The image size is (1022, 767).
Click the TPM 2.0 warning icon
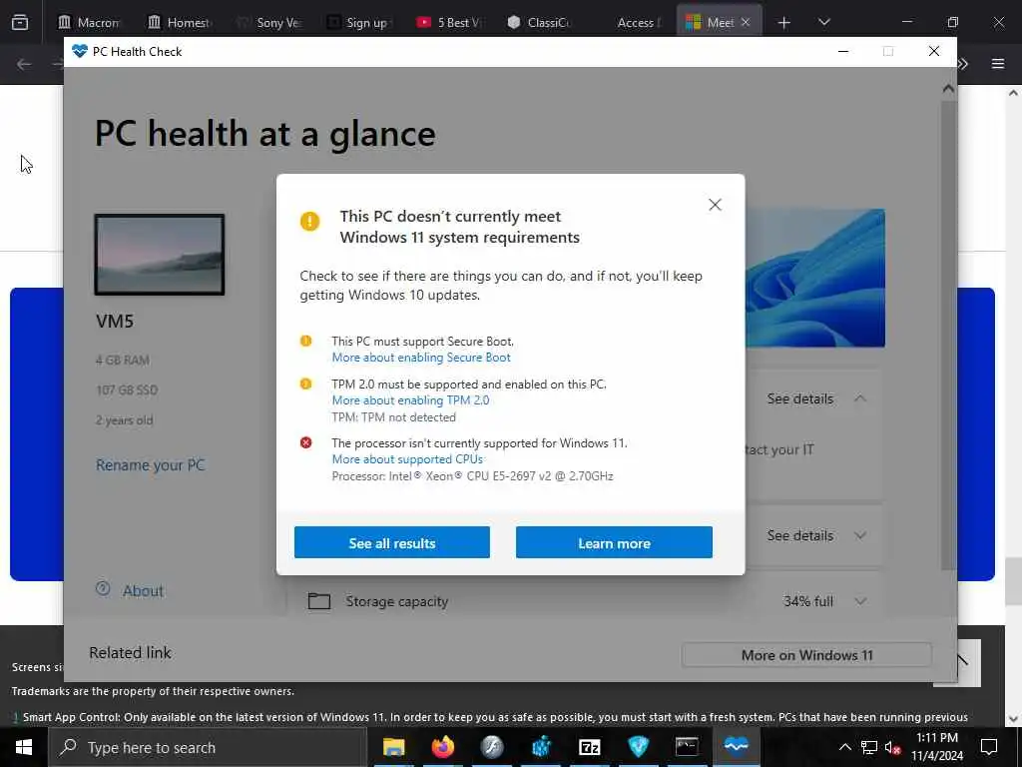click(305, 383)
